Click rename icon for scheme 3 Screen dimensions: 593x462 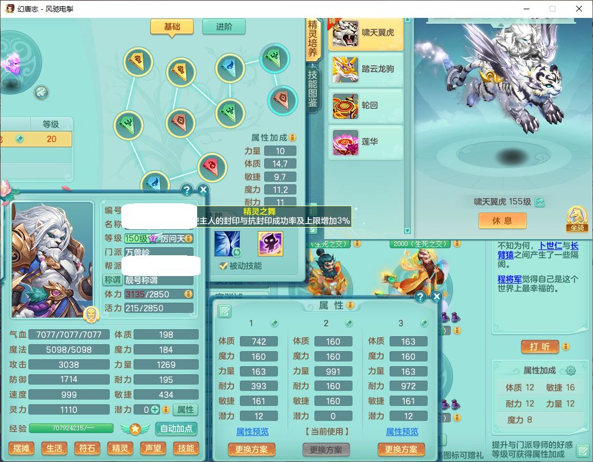(424, 323)
